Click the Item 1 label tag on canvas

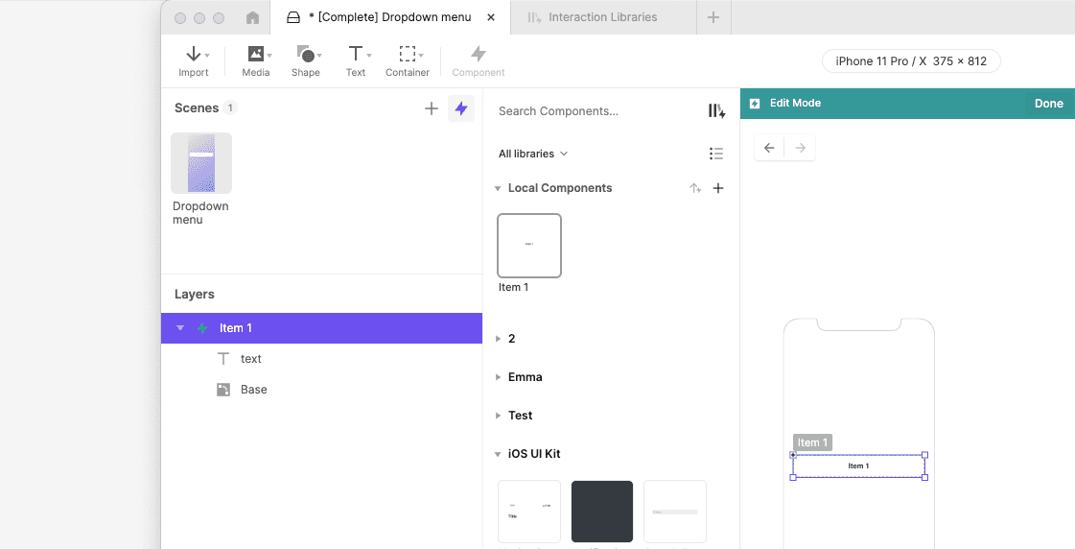[812, 442]
